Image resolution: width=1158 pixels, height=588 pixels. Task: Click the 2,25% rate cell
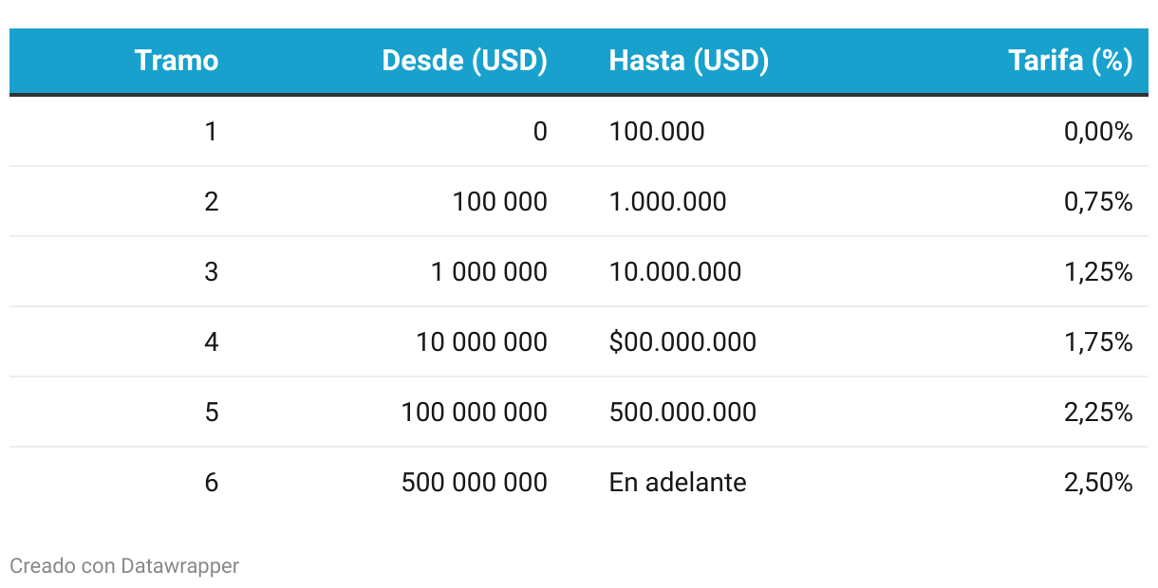(1098, 412)
